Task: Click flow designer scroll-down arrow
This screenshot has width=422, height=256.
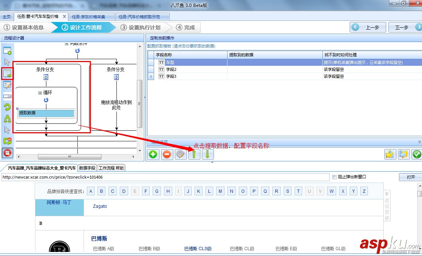Action: 139,151
